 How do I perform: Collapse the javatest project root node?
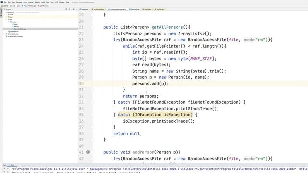[x=4, y=12]
